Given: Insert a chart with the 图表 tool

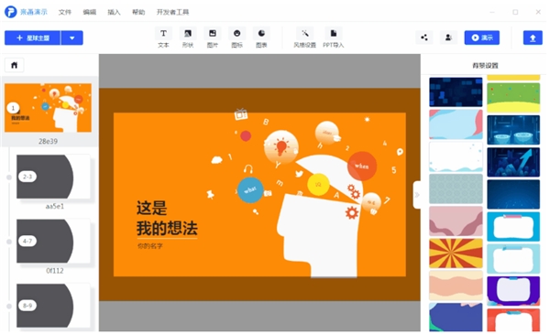Looking at the screenshot, I should [x=261, y=38].
